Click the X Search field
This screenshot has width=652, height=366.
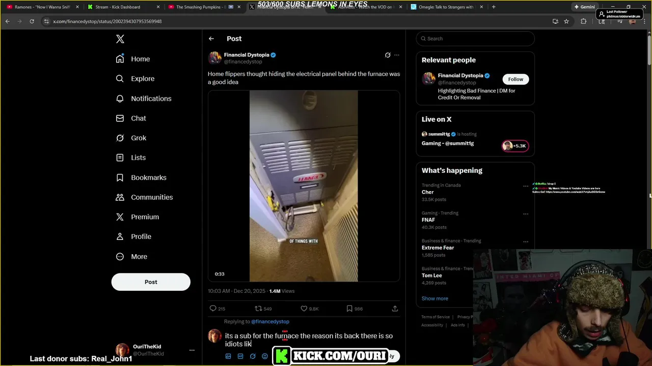click(x=475, y=39)
